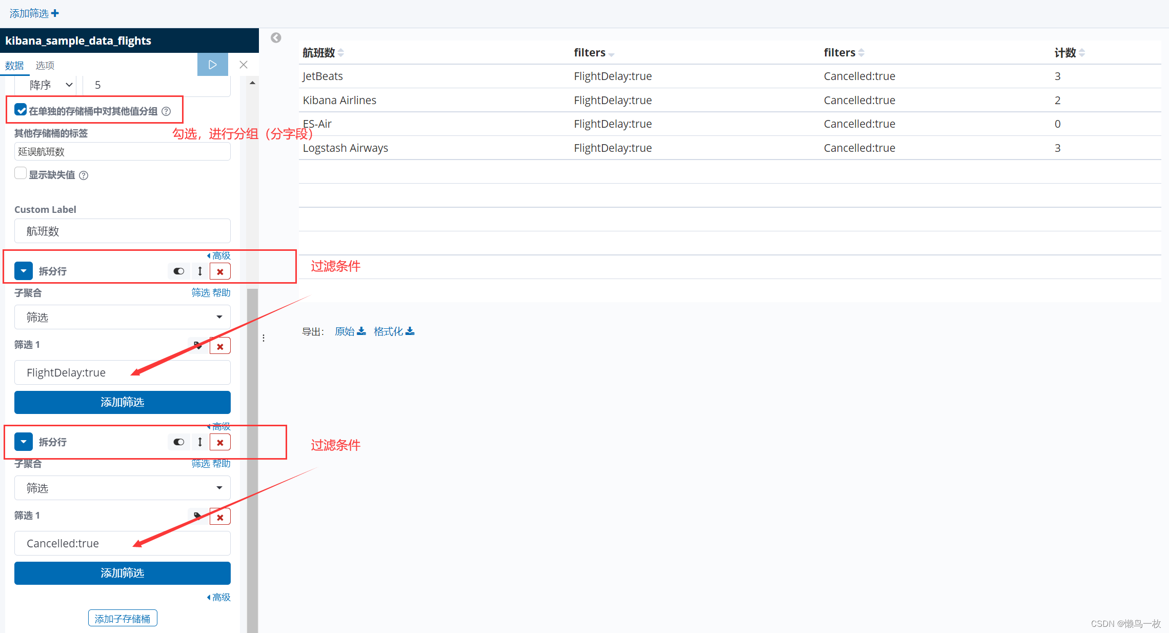
Task: Collapse the sidebar with the circled arrow icon
Action: (276, 38)
